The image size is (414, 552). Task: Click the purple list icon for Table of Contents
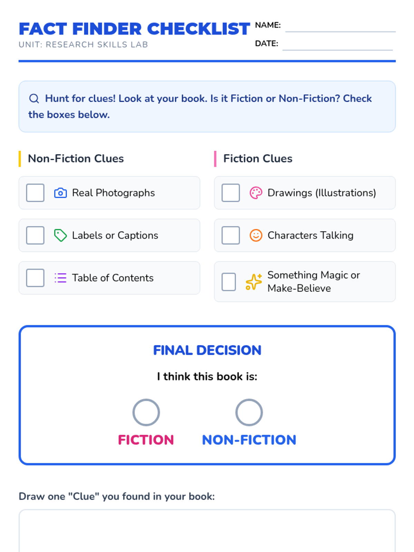click(x=60, y=278)
